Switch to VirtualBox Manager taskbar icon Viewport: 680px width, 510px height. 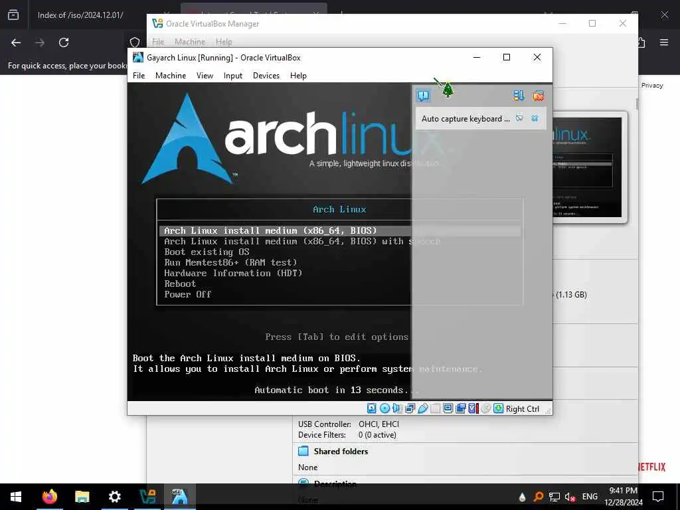[x=147, y=497]
